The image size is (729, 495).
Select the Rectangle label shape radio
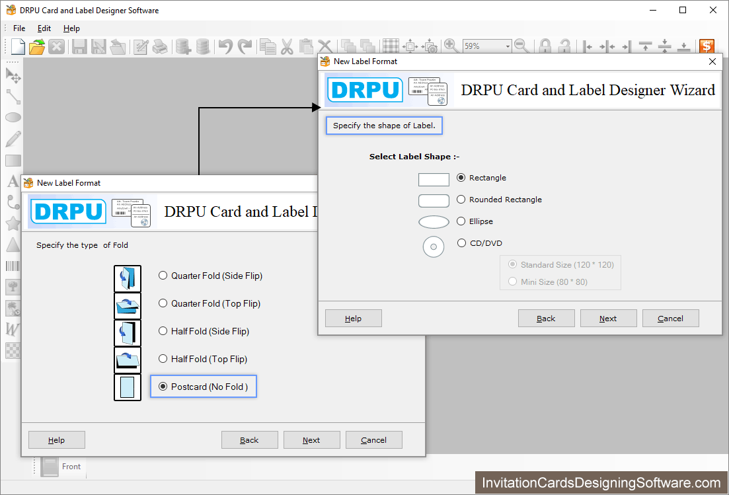coord(461,178)
